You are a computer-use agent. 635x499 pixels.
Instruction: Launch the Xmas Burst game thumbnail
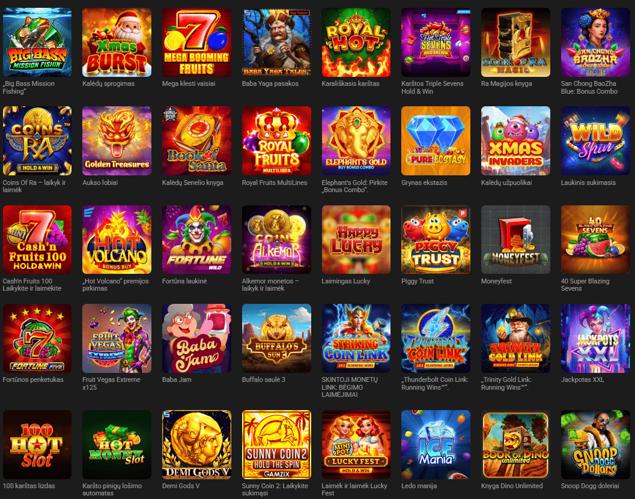coord(117,42)
